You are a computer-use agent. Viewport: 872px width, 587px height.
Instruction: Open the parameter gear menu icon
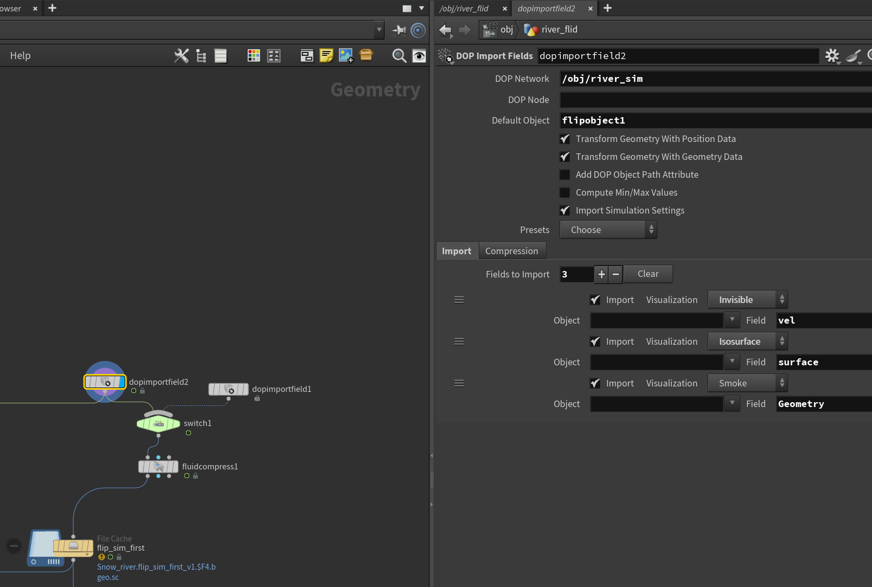[832, 56]
